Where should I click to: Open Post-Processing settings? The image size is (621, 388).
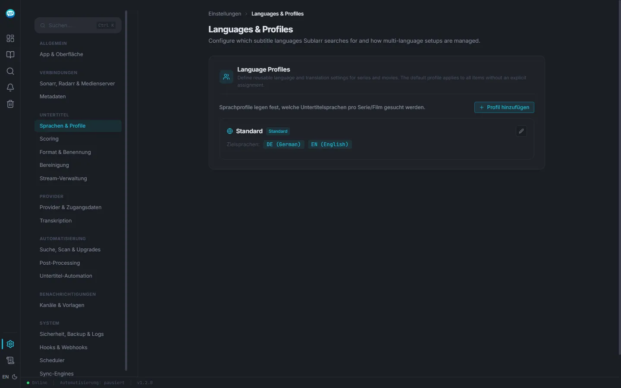coord(78,263)
